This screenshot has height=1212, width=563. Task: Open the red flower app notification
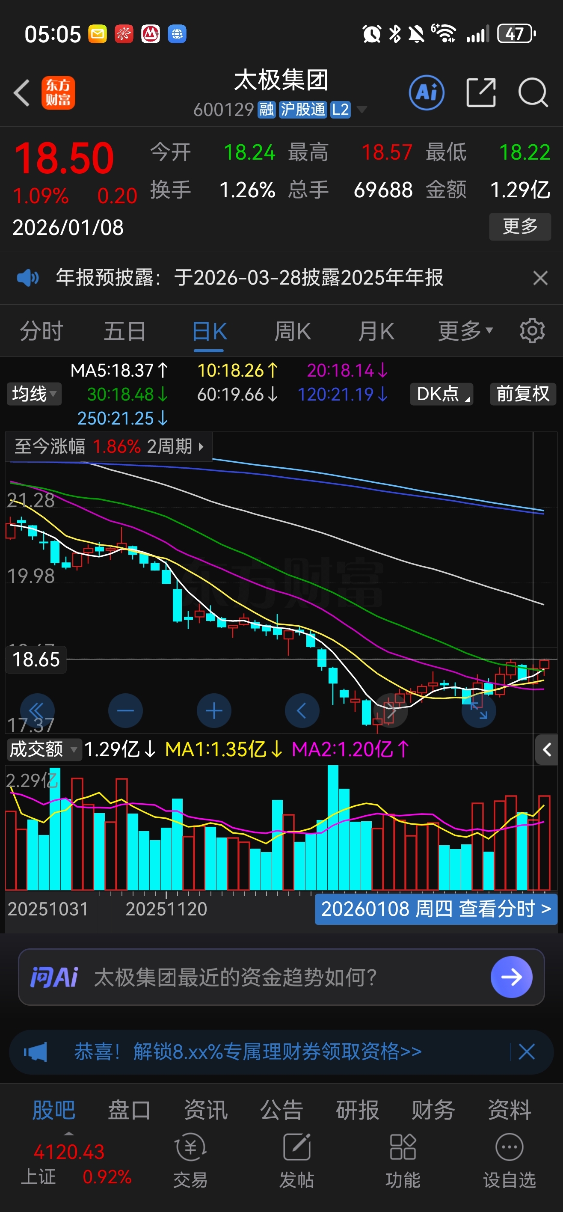tap(124, 34)
